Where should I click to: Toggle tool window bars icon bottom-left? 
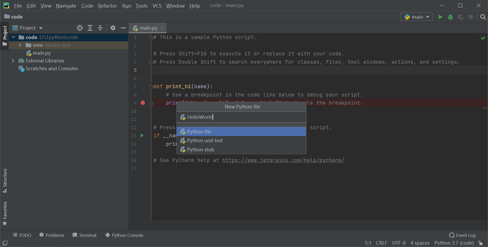click(5, 243)
